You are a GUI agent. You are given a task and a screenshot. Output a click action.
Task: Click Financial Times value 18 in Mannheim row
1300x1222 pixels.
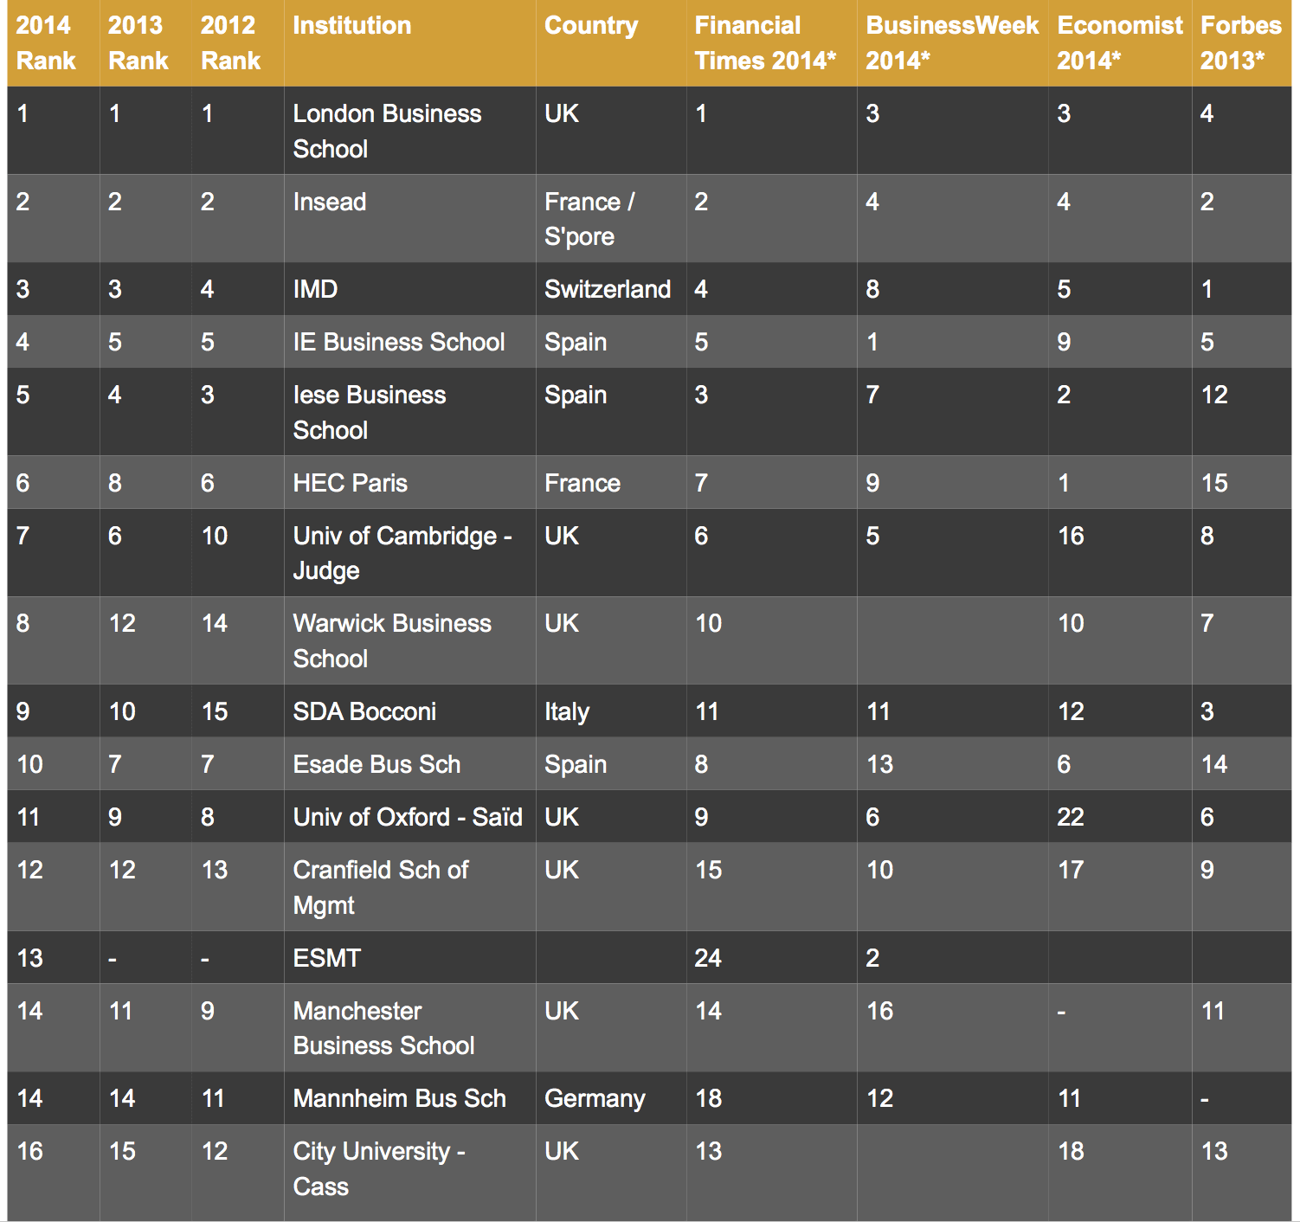pyautogui.click(x=772, y=1098)
